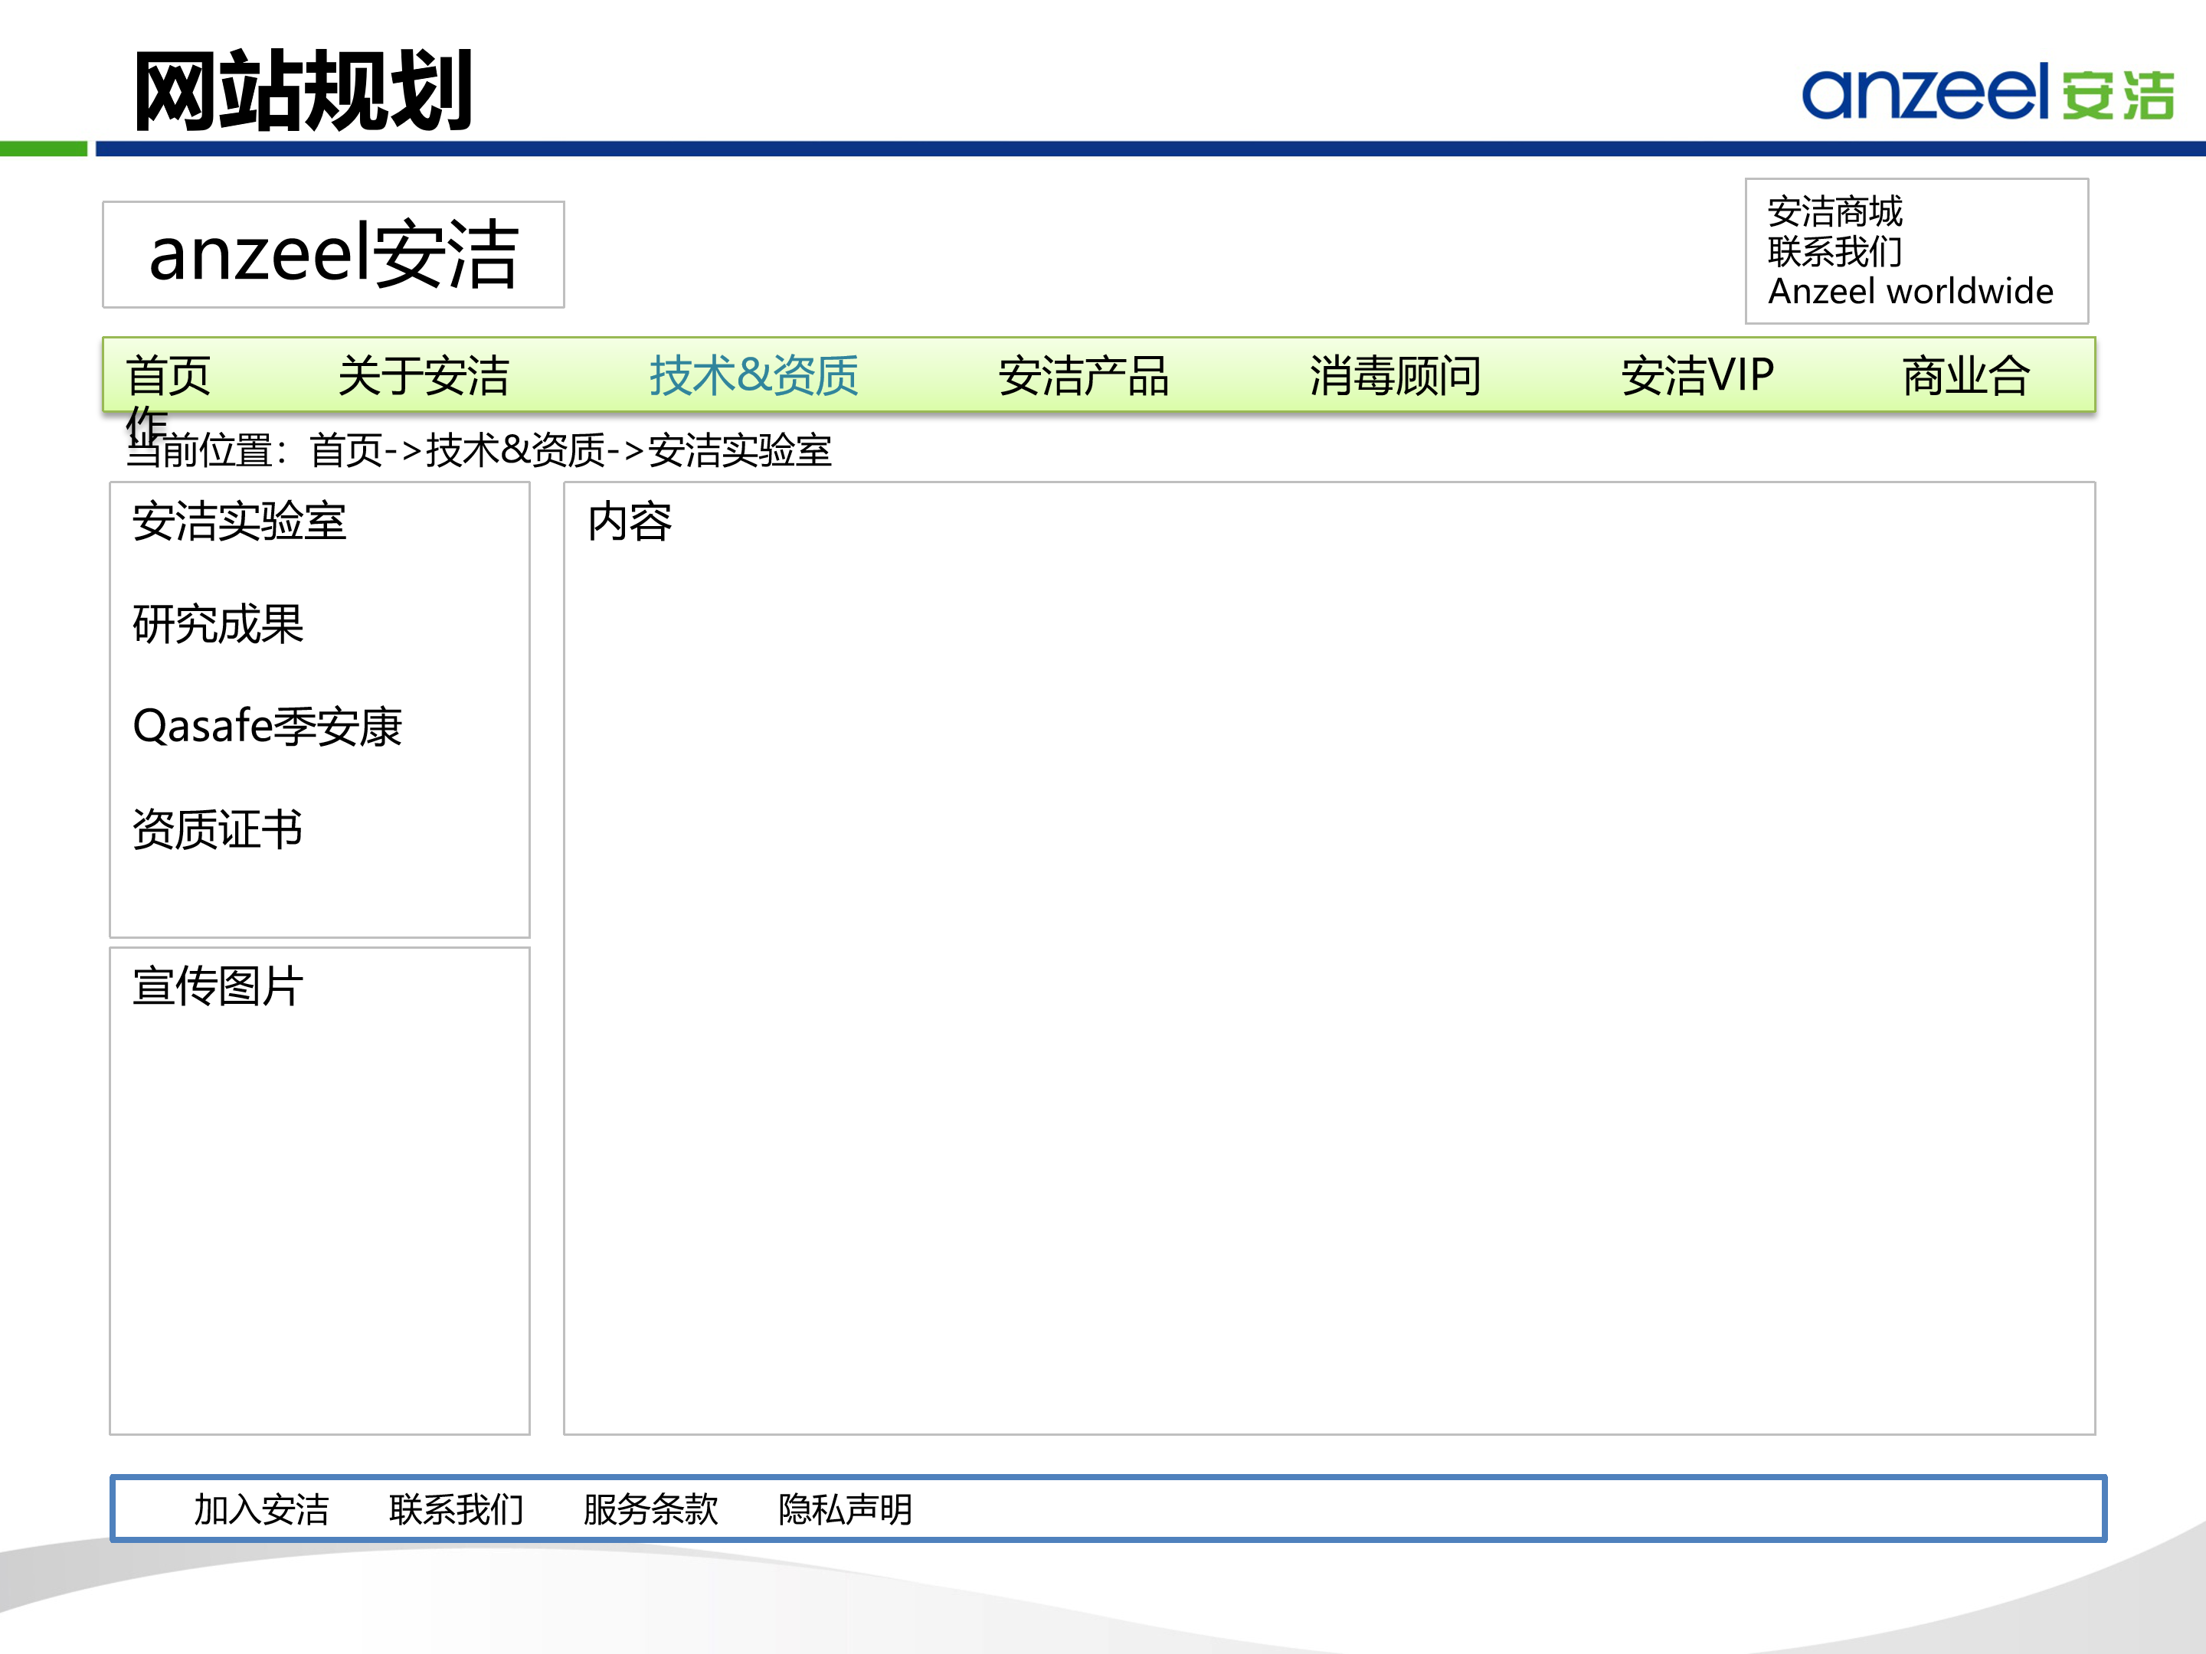Switch to the 安洁产品 section

click(x=1085, y=377)
